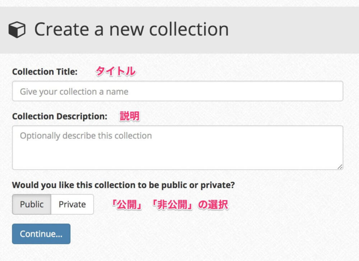Click the public or private question text
Screen dimensions: 359x261
coord(123,185)
